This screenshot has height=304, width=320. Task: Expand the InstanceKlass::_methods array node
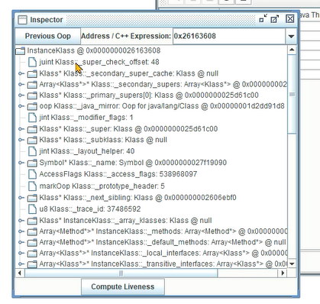(x=21, y=231)
